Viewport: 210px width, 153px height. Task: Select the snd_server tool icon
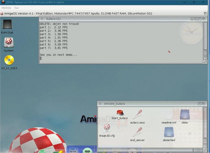tap(137, 132)
